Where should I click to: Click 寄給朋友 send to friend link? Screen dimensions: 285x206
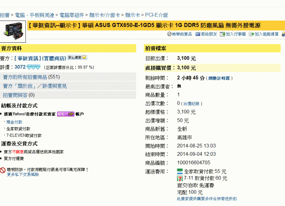click(x=209, y=34)
